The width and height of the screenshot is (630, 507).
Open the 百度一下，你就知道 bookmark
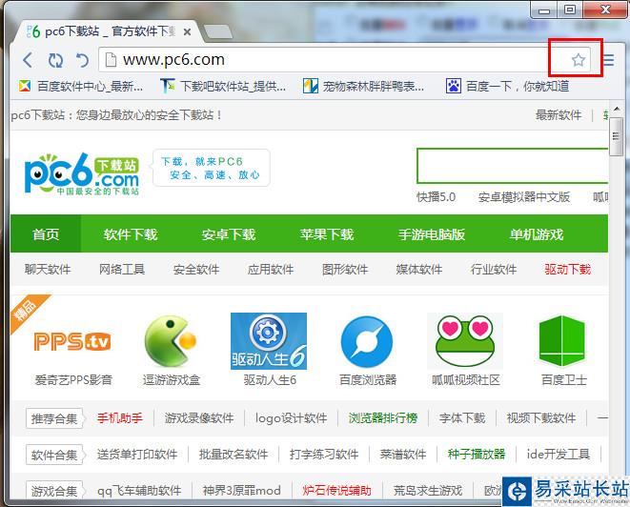click(x=507, y=86)
